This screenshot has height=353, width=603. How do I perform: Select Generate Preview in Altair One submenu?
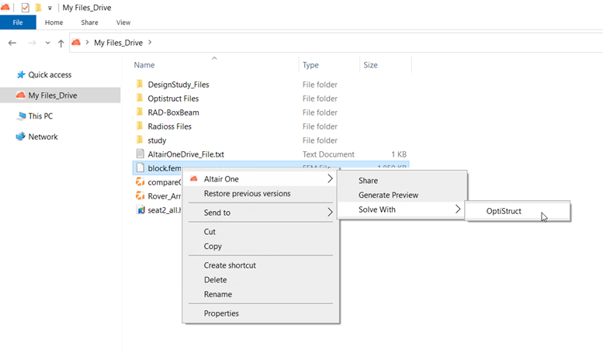click(388, 195)
